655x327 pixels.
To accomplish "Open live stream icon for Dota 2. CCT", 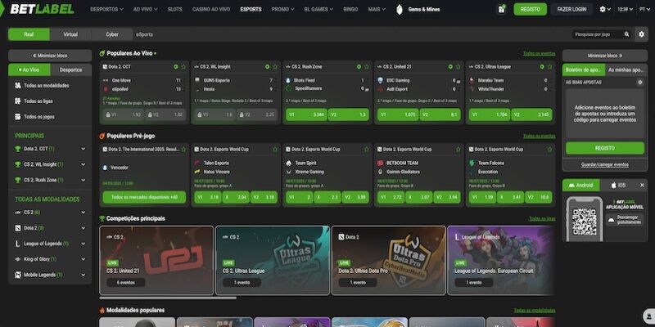I will [x=176, y=67].
